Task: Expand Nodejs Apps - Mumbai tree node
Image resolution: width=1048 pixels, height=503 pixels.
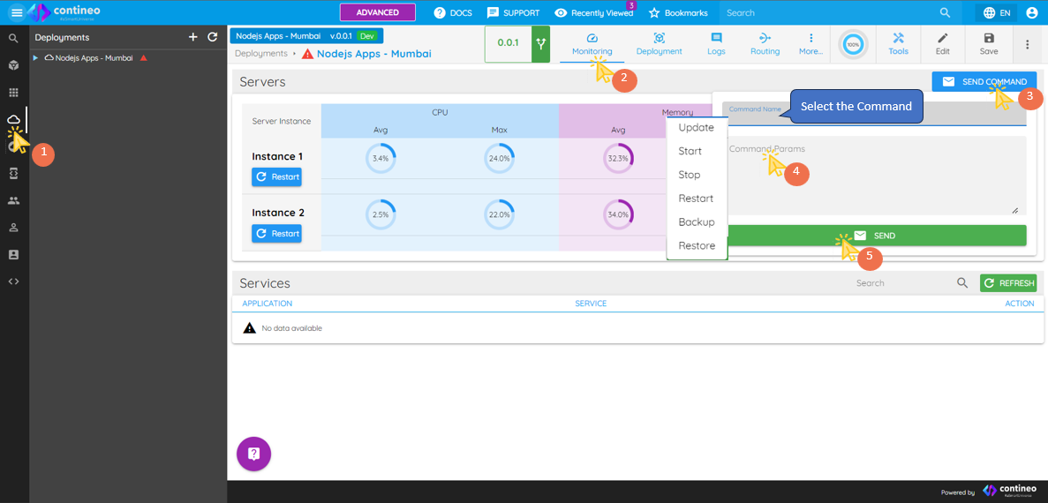Action: pos(35,58)
